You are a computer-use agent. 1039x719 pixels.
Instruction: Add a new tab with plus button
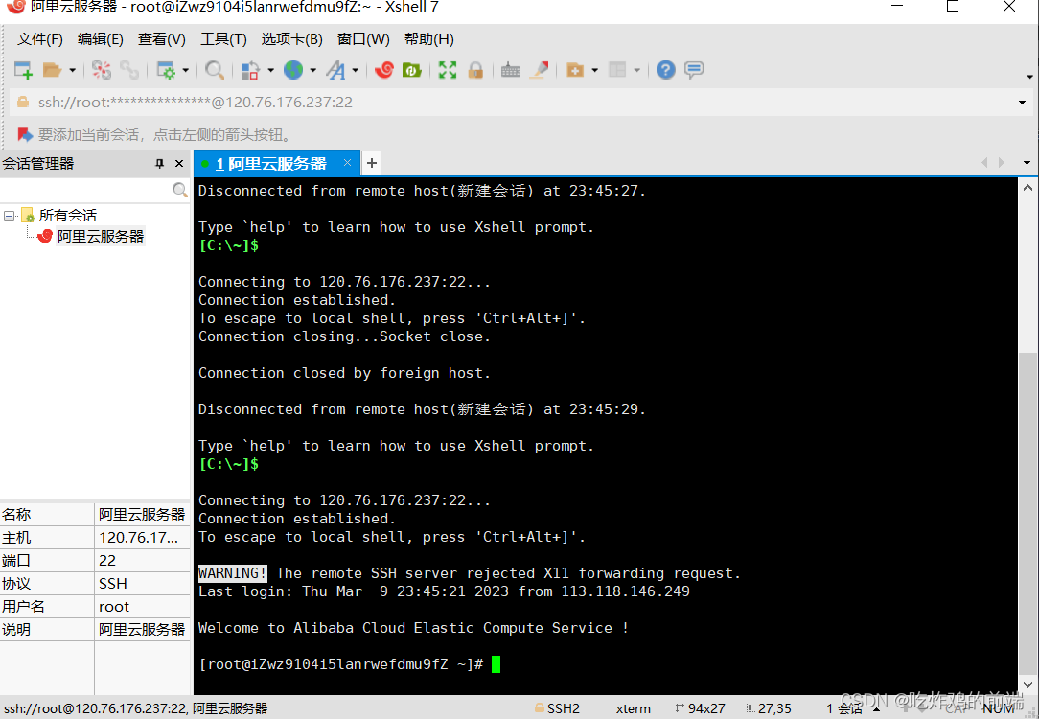pos(372,163)
